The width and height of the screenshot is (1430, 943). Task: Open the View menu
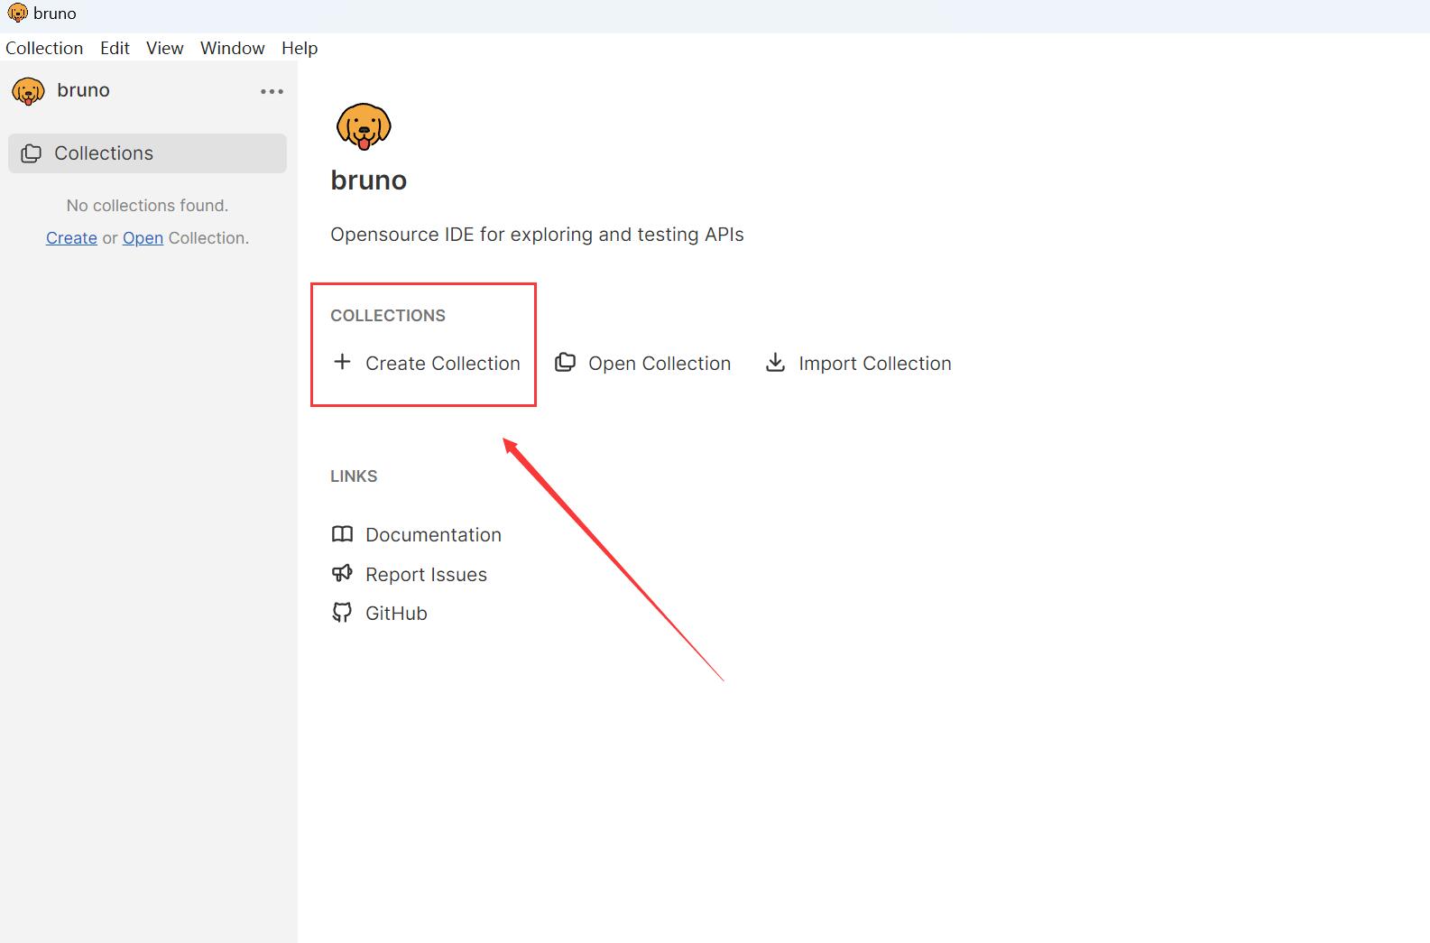164,48
